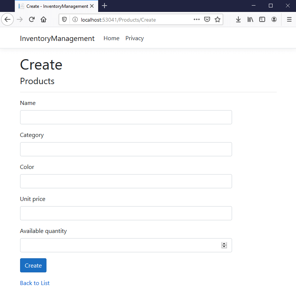The image size is (296, 291).
Task: Reload the current page
Action: (32, 20)
